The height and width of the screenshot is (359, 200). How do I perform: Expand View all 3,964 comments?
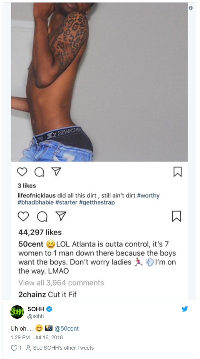coord(61,283)
